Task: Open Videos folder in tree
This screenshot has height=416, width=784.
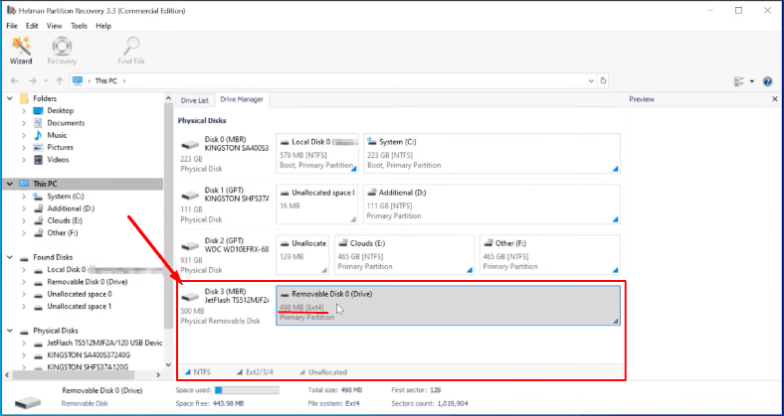Action: (x=58, y=160)
